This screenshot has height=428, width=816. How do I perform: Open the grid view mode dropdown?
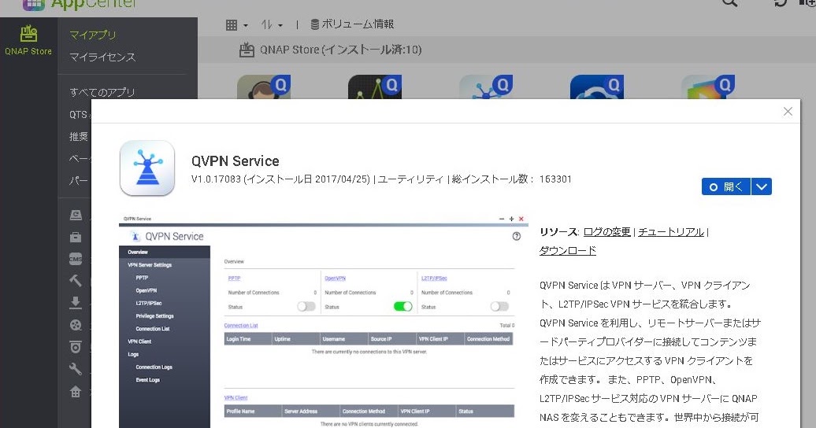237,24
